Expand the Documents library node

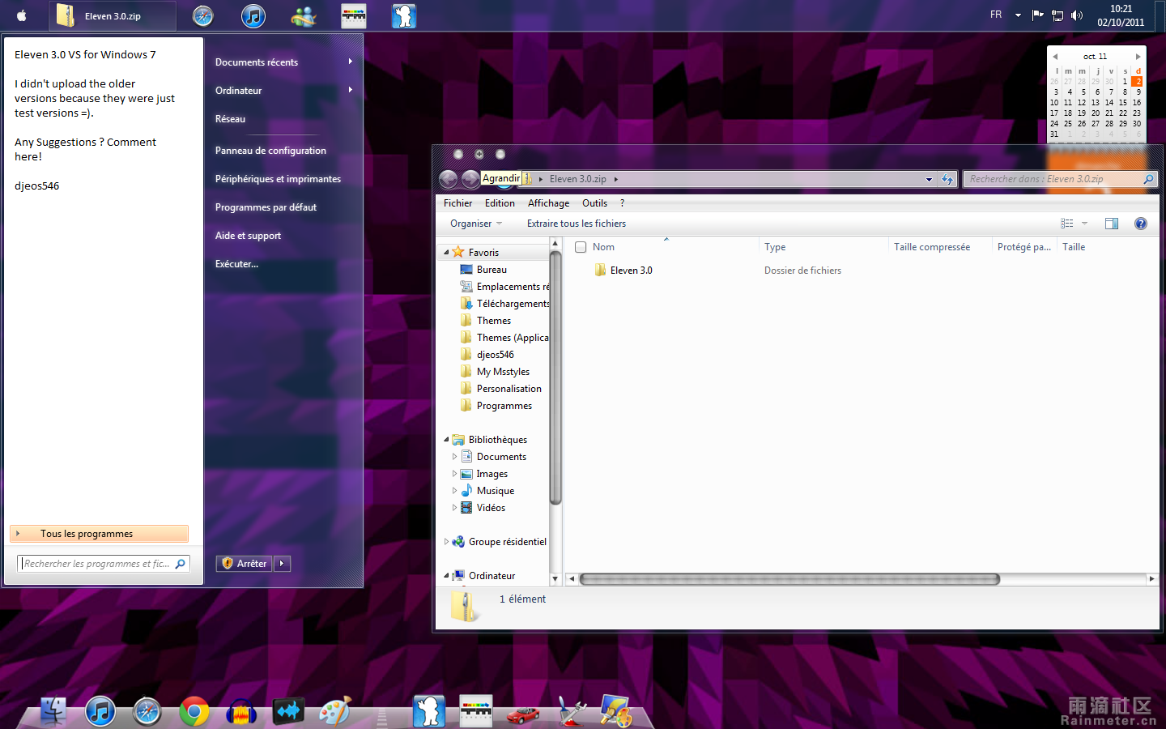pos(454,457)
